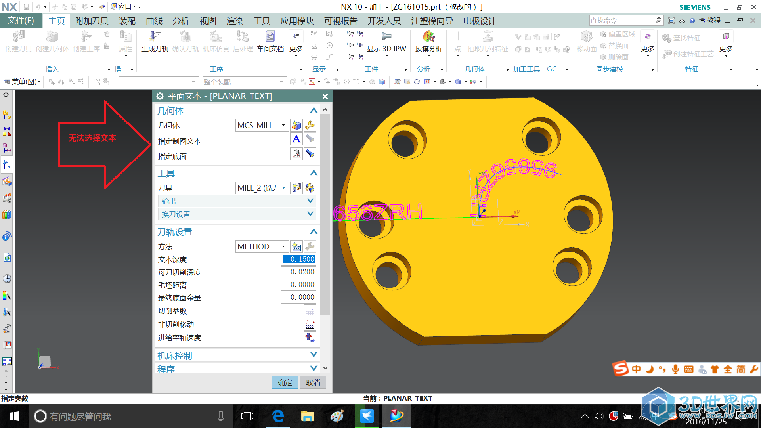Click Specify Floor (指定底面) select icon
The image size is (761, 428).
(x=296, y=154)
